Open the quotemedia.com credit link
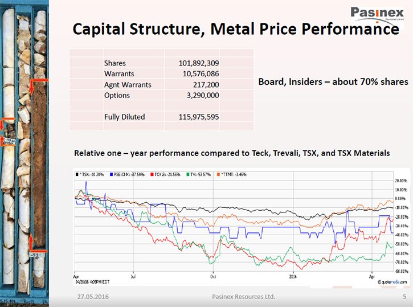413x307 pixels. tap(392, 282)
